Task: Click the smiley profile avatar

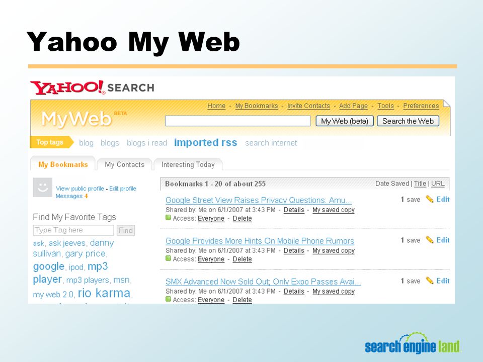Action: point(42,187)
